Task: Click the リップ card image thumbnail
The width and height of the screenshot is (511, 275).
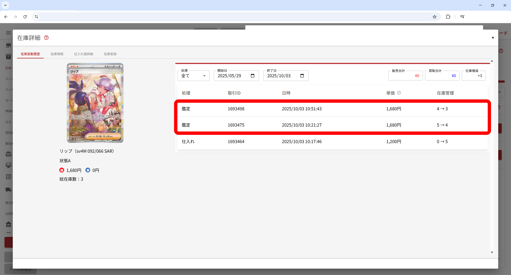Action: (95, 103)
